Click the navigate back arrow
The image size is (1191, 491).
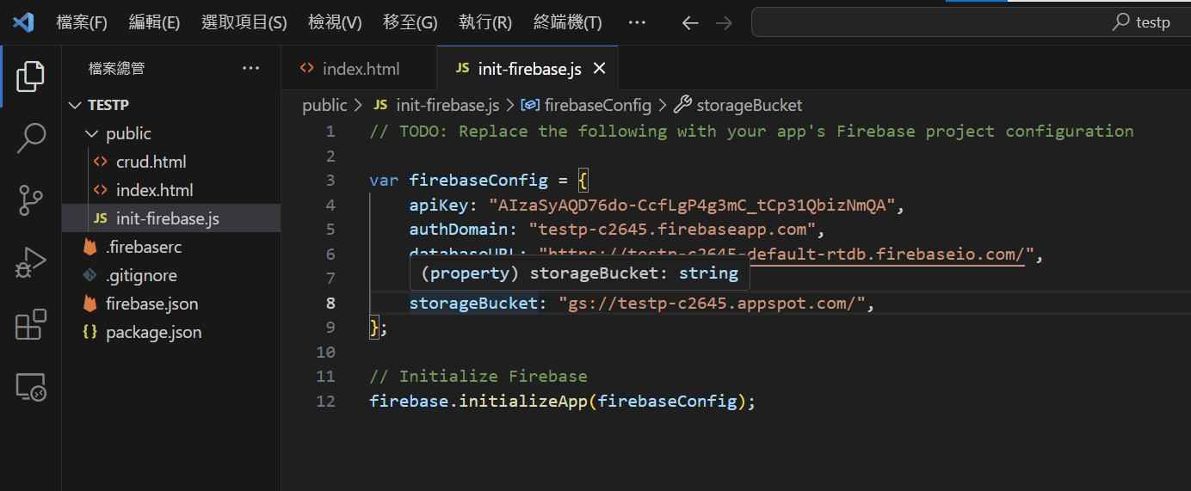[x=689, y=23]
